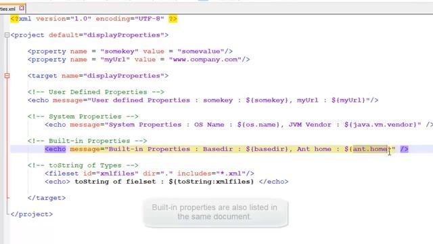Click the closing </echo> tag
This screenshot has height=244, width=433.
[x=273, y=182]
